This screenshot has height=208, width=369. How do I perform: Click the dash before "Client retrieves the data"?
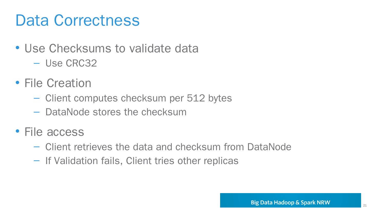[37, 147]
